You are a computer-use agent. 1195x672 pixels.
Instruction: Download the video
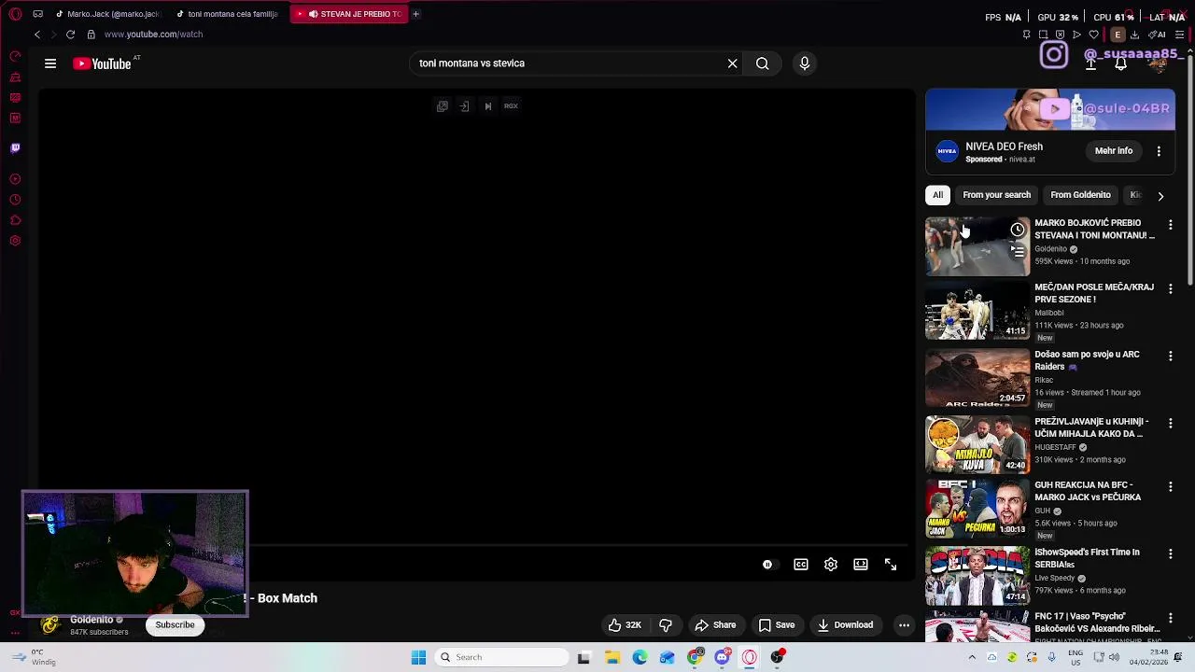click(846, 625)
